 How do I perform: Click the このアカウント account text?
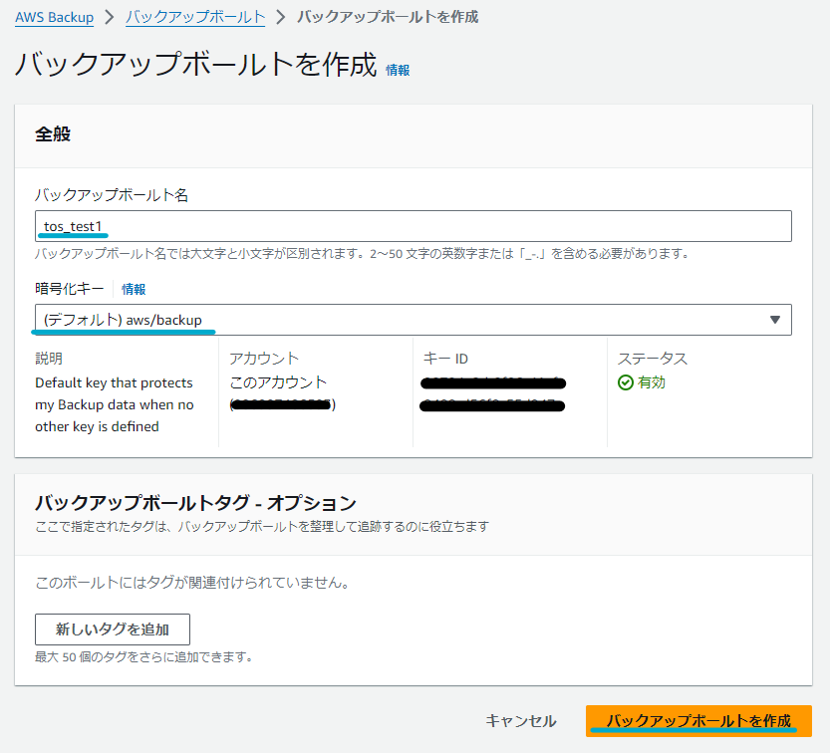click(278, 382)
